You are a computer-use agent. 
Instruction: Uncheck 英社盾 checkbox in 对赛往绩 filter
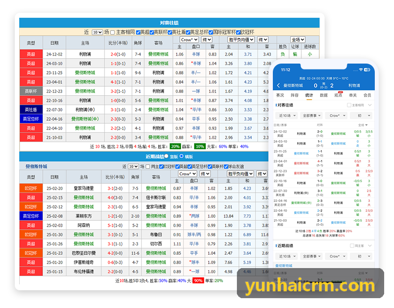[170, 32]
